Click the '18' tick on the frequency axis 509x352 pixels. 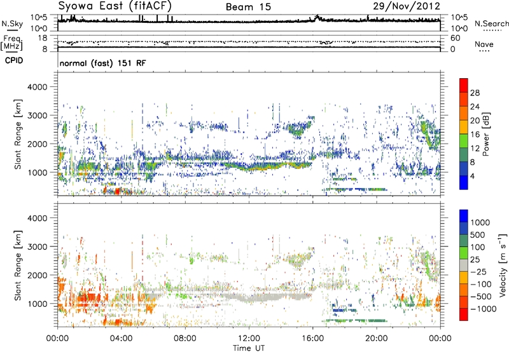[x=43, y=38]
